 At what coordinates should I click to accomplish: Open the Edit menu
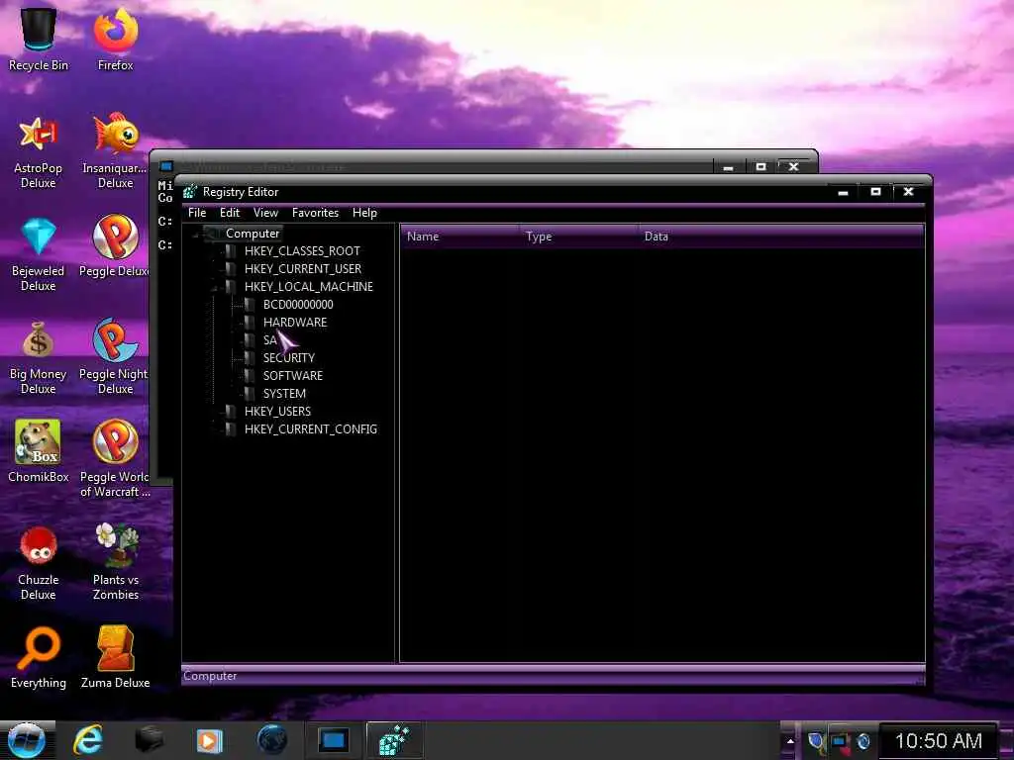coord(230,213)
